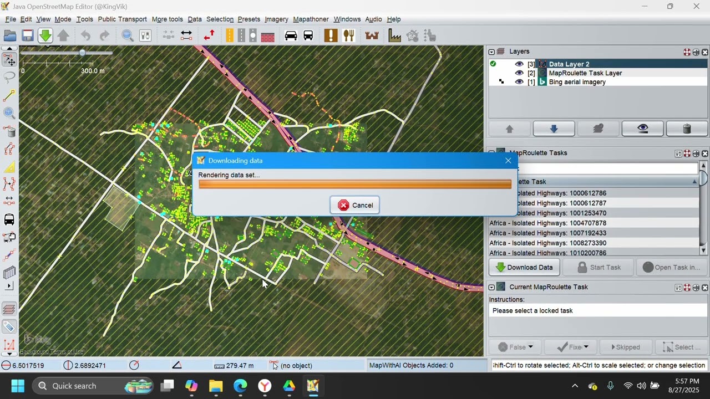This screenshot has height=399, width=710.
Task: Click the Windows Start button
Action: [x=18, y=386]
